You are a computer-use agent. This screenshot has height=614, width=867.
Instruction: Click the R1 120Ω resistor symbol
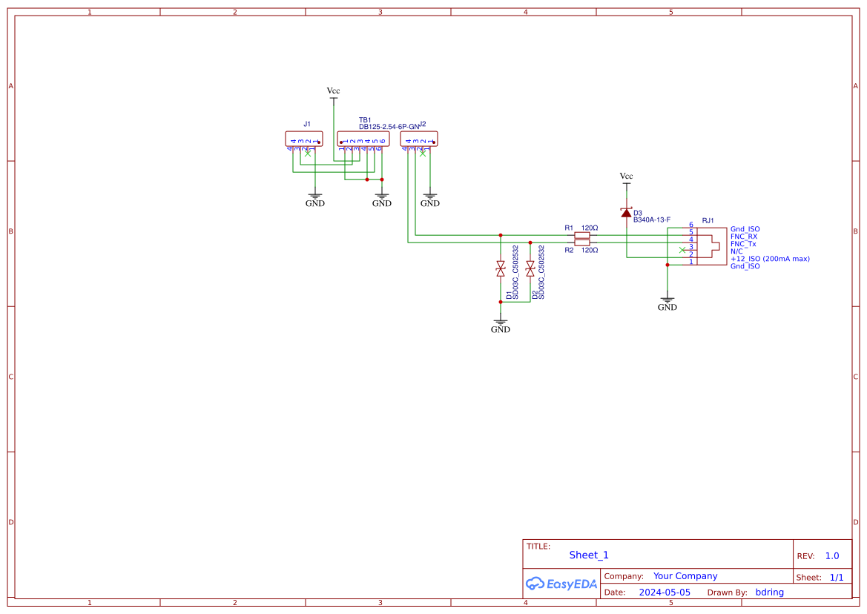click(x=583, y=236)
